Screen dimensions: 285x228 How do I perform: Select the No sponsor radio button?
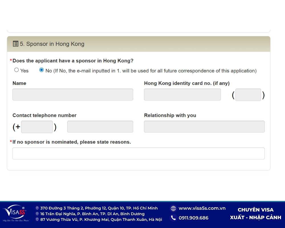click(42, 70)
